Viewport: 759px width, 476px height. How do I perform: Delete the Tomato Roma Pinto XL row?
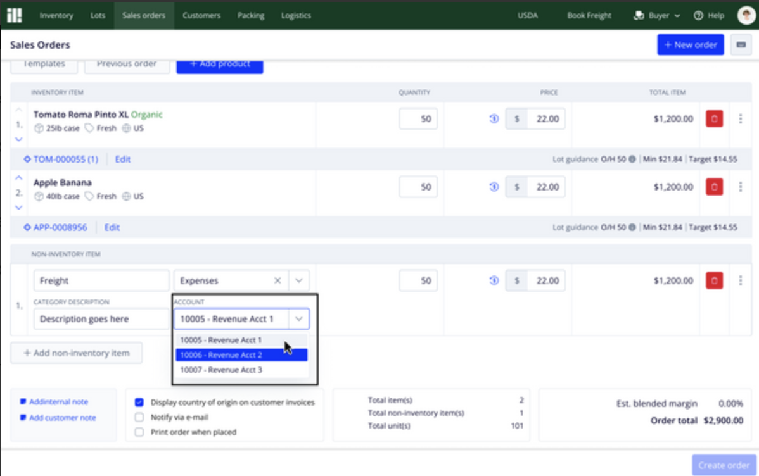714,118
